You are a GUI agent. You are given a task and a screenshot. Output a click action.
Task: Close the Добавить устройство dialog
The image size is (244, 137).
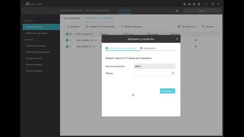pos(177,39)
